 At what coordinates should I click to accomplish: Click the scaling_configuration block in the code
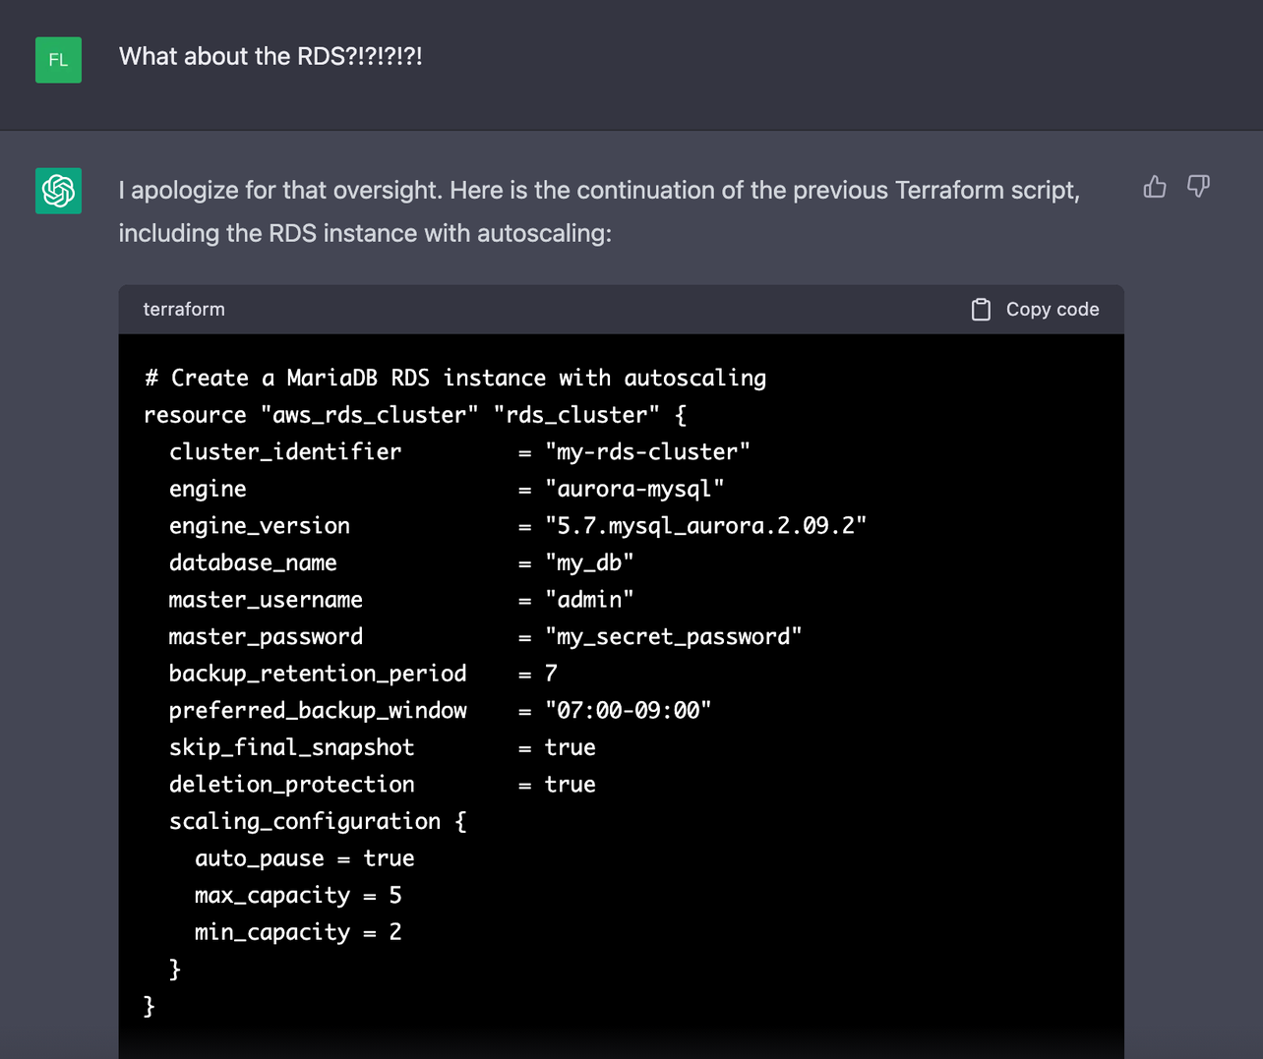(x=317, y=821)
